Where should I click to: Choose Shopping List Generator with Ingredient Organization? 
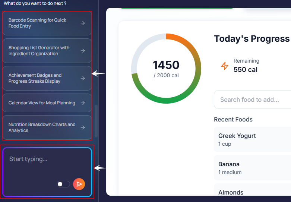click(x=41, y=51)
